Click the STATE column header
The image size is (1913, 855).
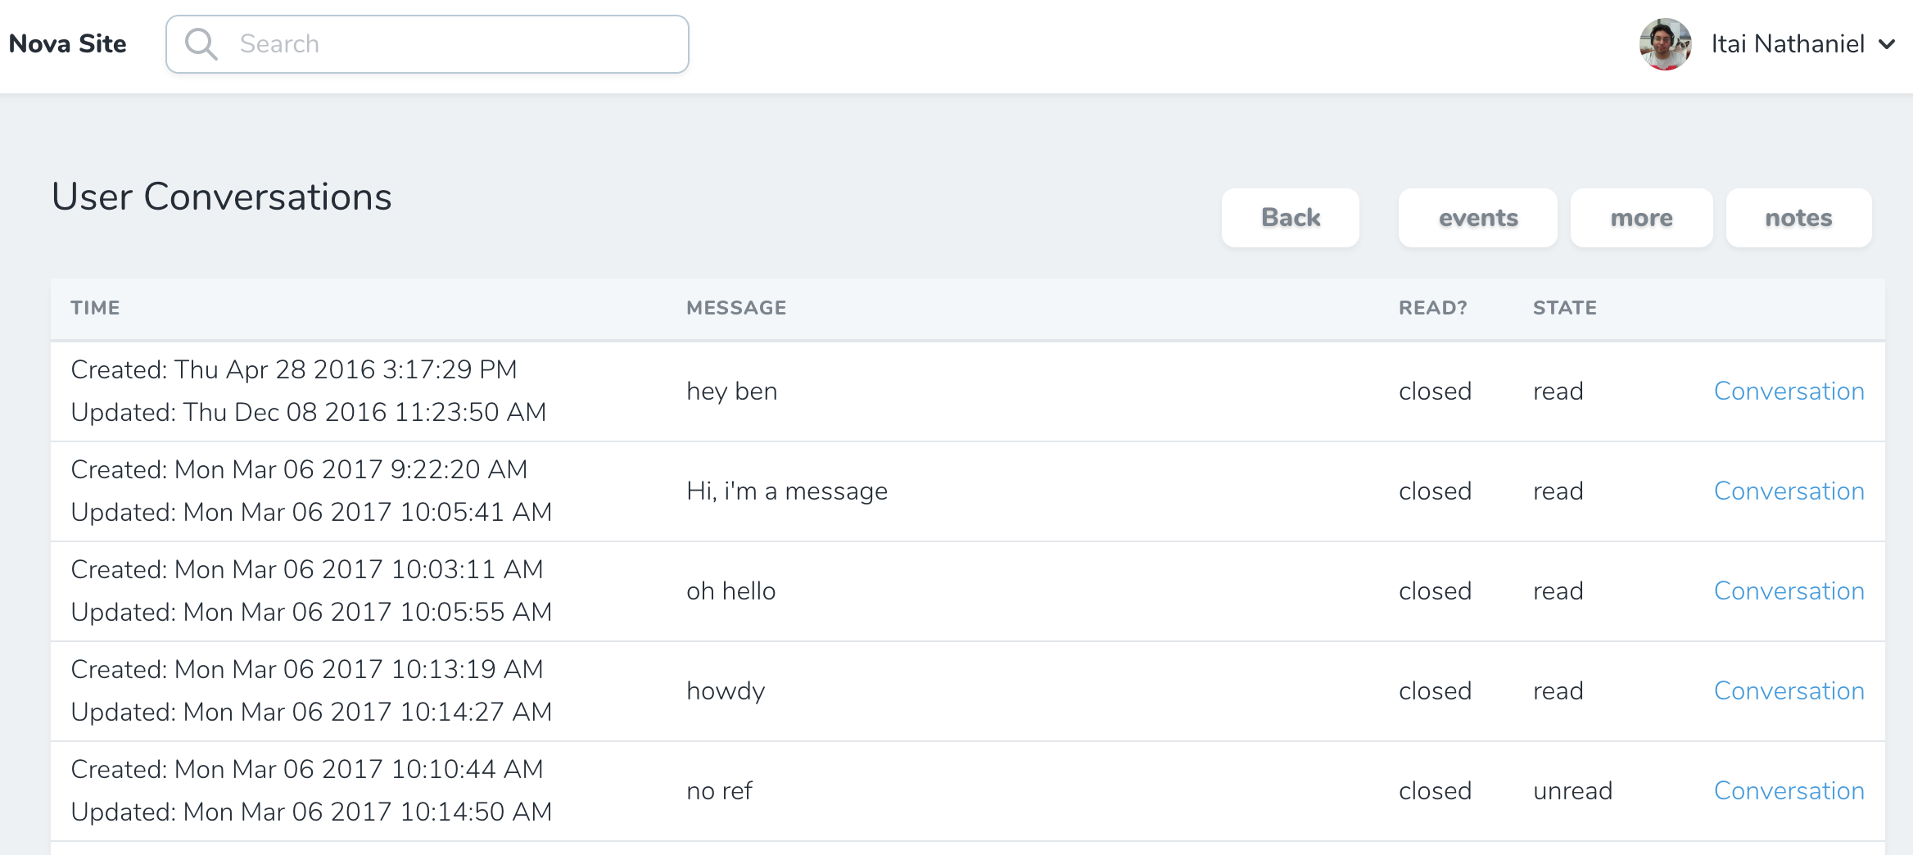pyautogui.click(x=1564, y=308)
